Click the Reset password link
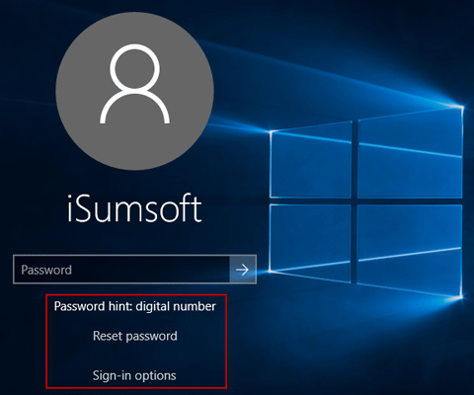 (x=135, y=336)
